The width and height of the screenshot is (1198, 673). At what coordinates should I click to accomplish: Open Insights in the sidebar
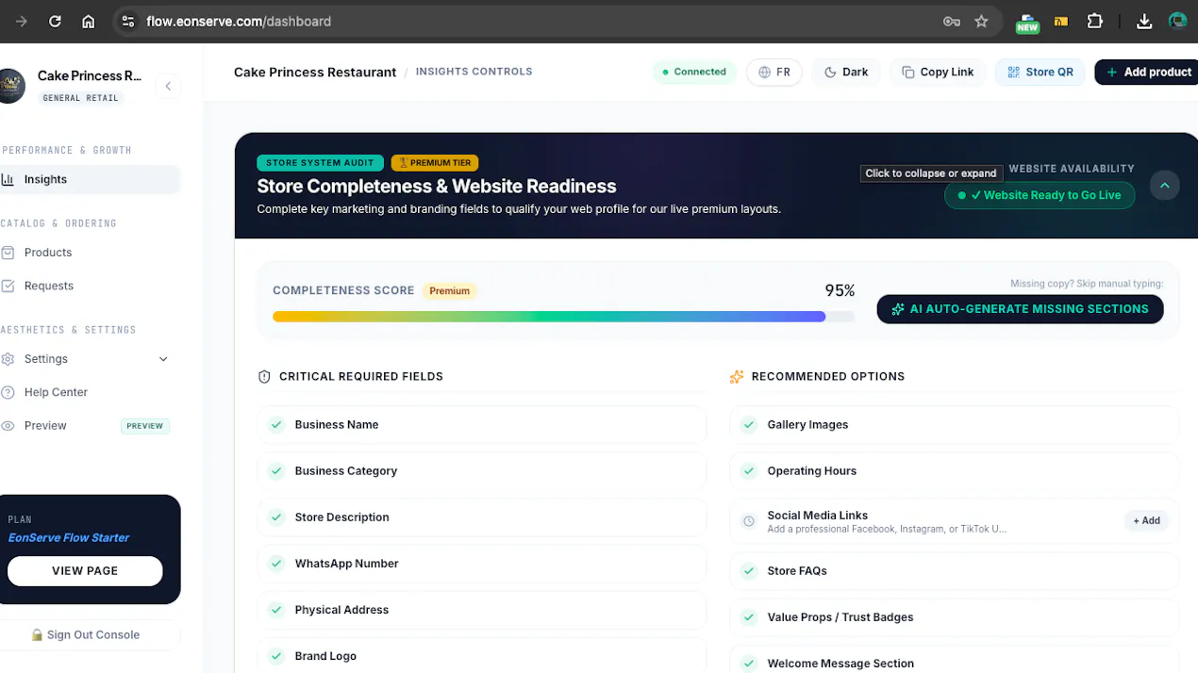click(x=90, y=179)
